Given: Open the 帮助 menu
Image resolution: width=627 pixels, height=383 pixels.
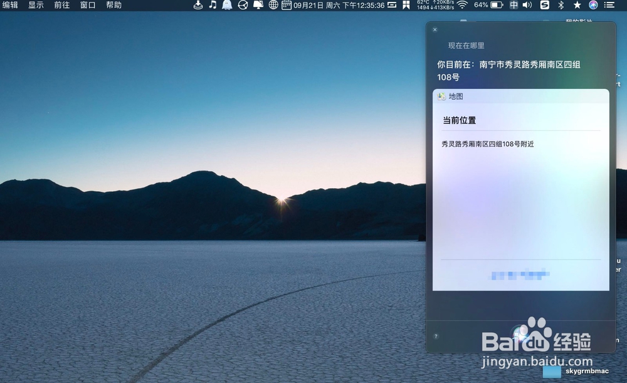Looking at the screenshot, I should tap(113, 5).
